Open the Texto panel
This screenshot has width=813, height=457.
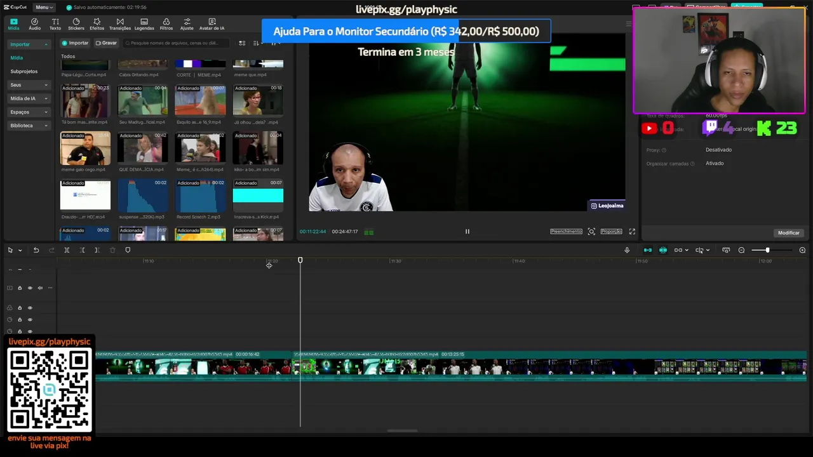tap(55, 24)
